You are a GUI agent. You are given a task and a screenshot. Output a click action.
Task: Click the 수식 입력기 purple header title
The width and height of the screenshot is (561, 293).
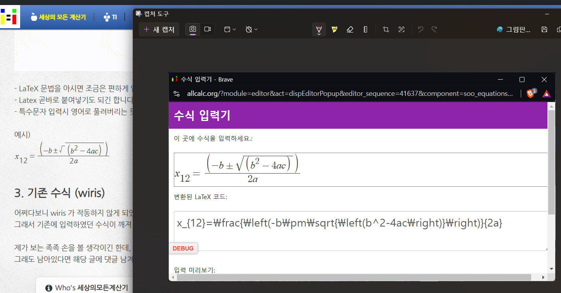[202, 115]
